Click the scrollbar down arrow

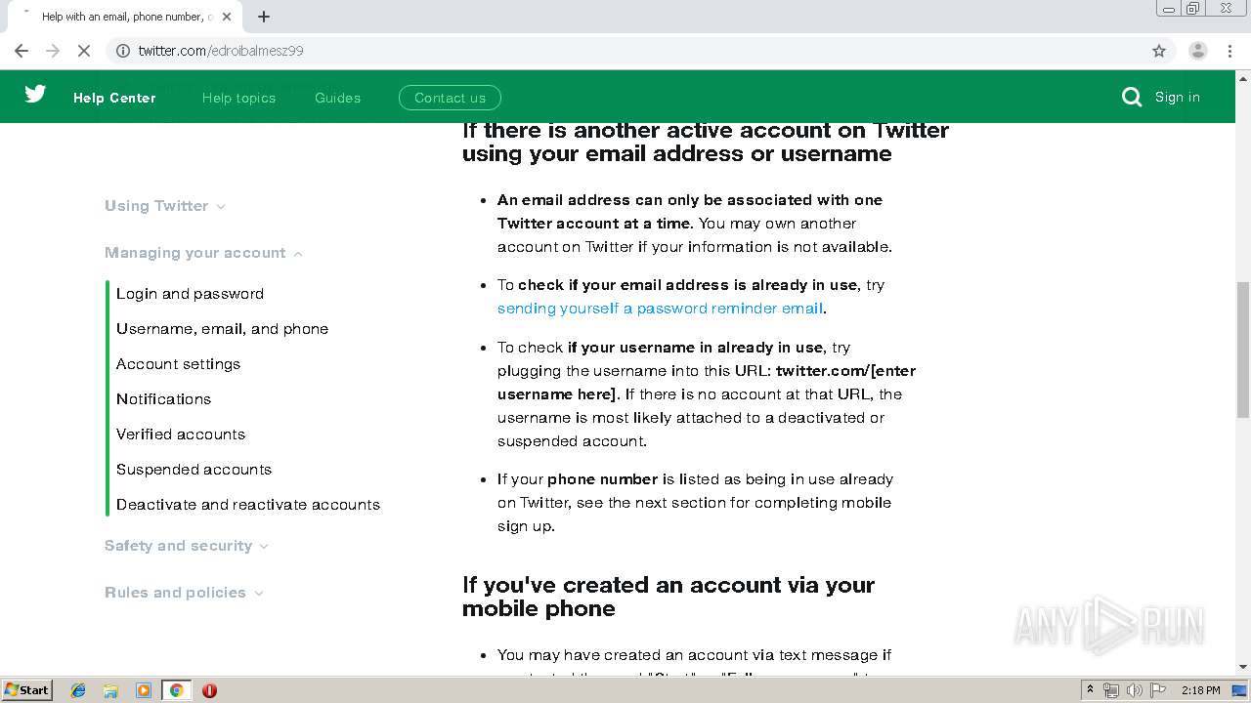point(1243,667)
